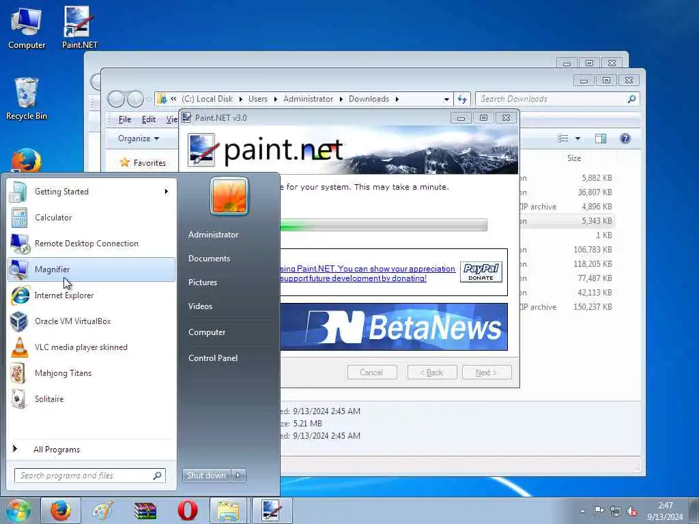The width and height of the screenshot is (699, 524).
Task: Launch Magnifier from the Start menu
Action: [x=91, y=269]
